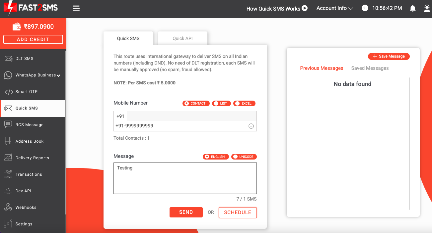This screenshot has width=432, height=233.
Task: Open the Previous Messages tab
Action: point(322,68)
